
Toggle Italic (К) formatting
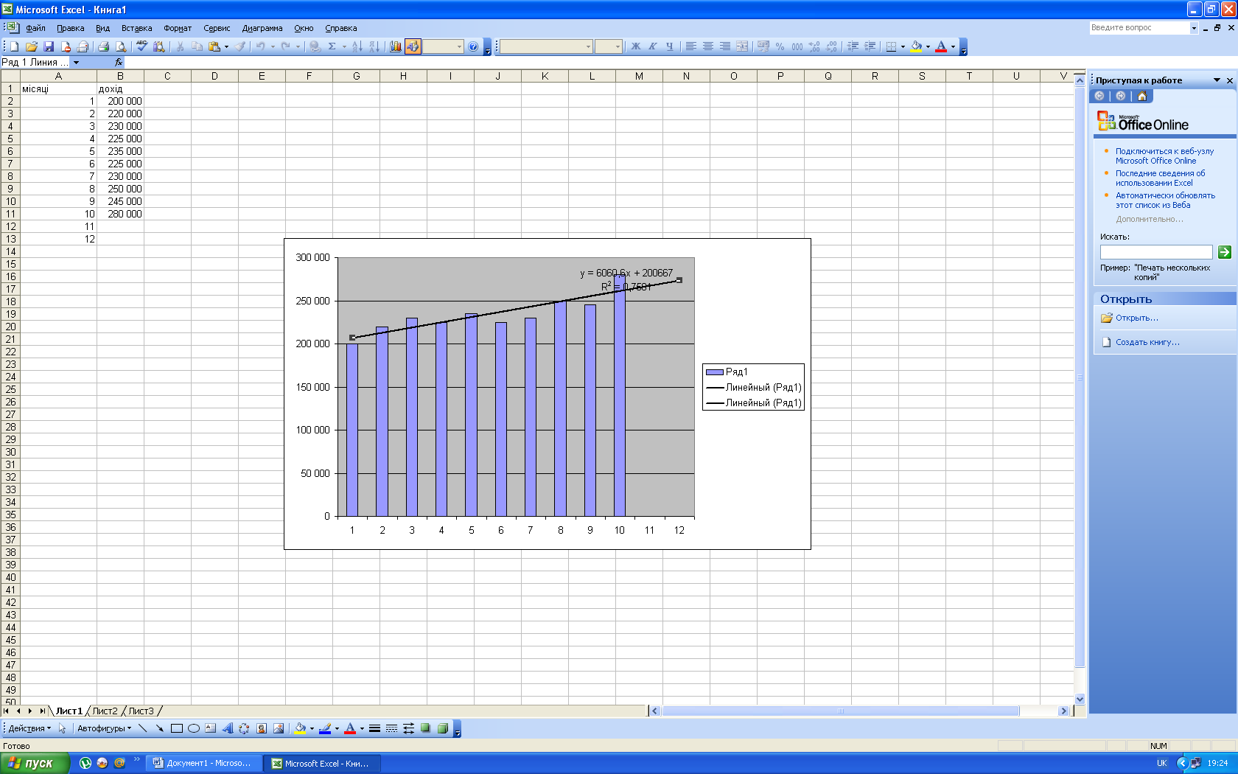(x=653, y=46)
